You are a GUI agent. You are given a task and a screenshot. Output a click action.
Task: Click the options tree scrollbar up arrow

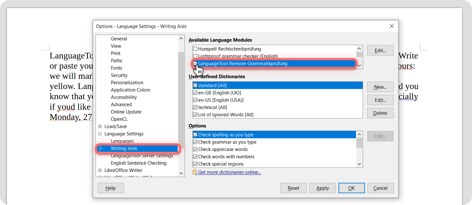click(x=181, y=38)
